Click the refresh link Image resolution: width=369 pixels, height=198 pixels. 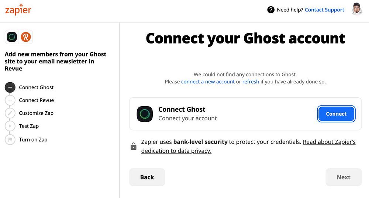[251, 81]
